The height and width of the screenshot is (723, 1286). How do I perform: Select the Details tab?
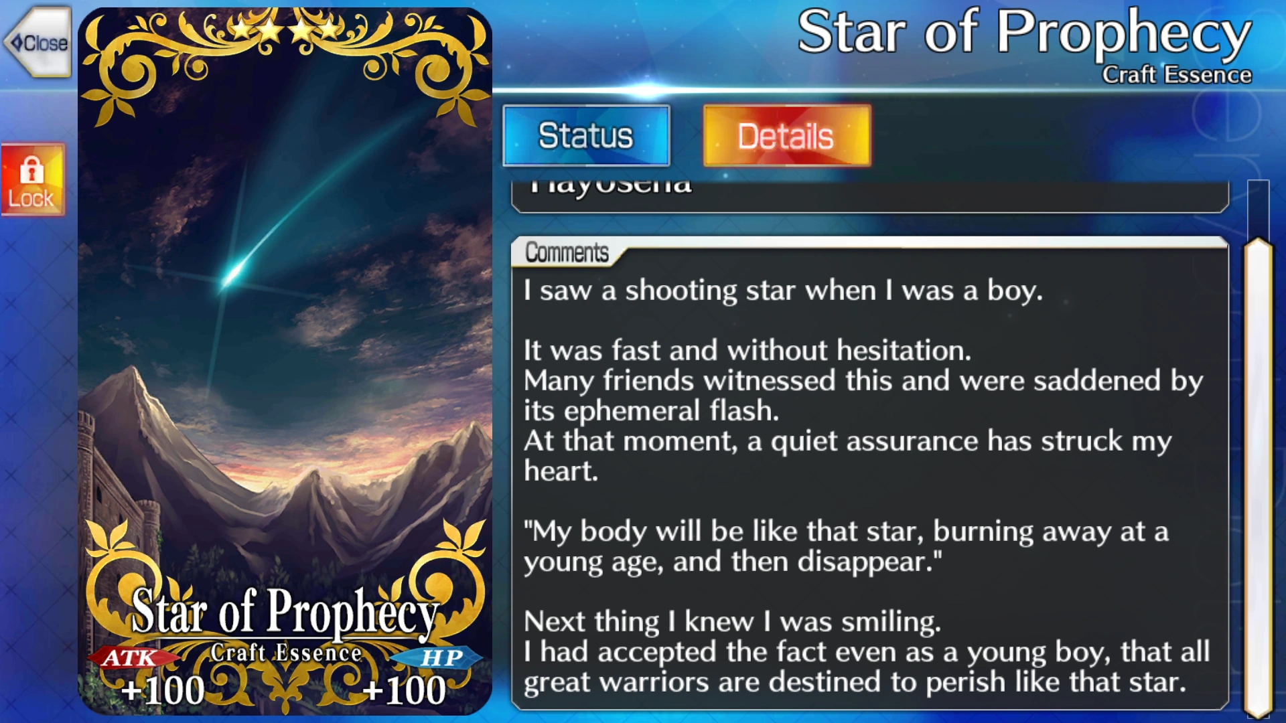click(787, 136)
